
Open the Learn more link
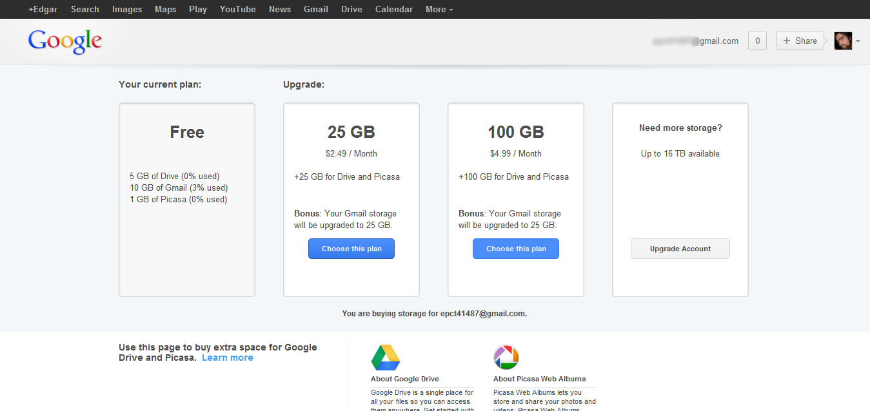tap(227, 357)
